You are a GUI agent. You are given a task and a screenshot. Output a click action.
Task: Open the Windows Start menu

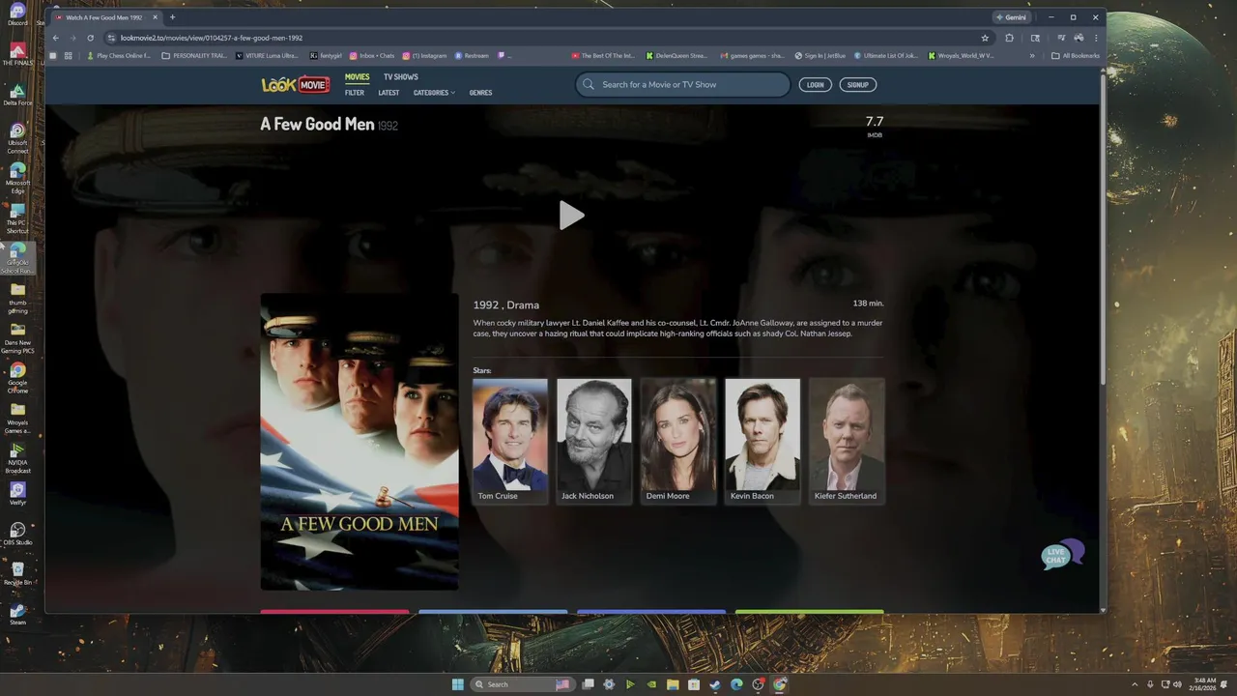pyautogui.click(x=457, y=684)
